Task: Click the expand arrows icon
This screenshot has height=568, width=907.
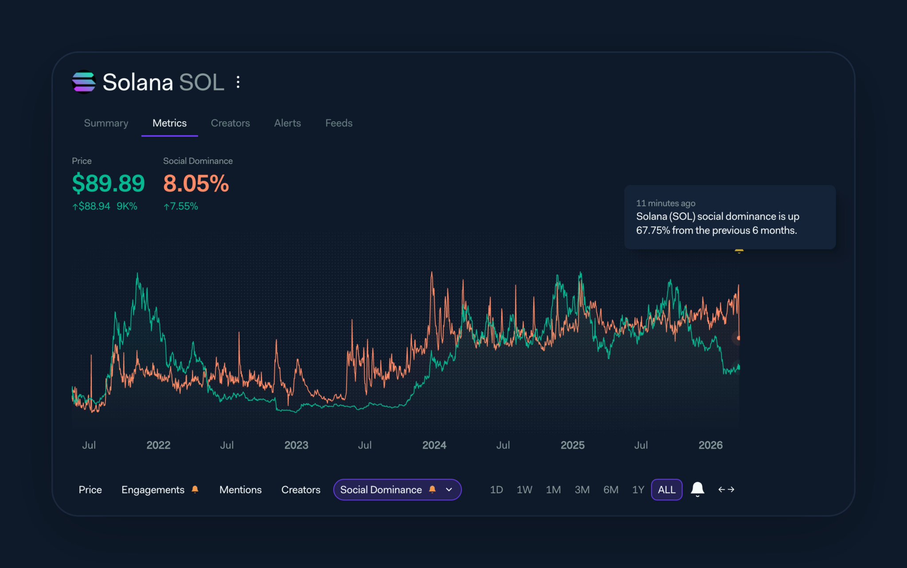Action: coord(726,489)
